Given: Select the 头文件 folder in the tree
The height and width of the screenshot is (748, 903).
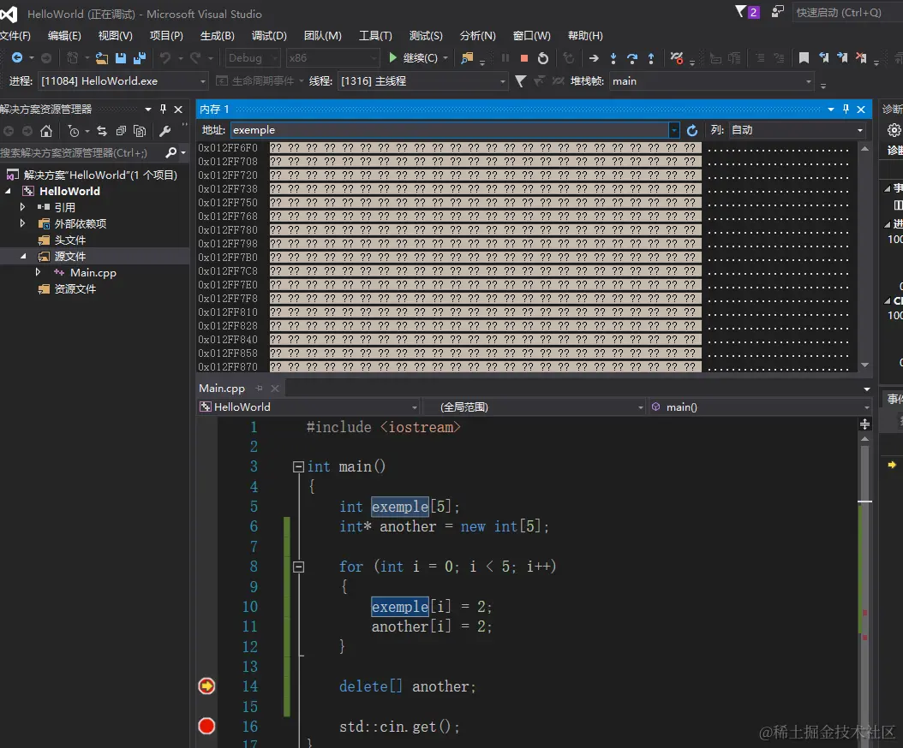Looking at the screenshot, I should click(x=70, y=240).
